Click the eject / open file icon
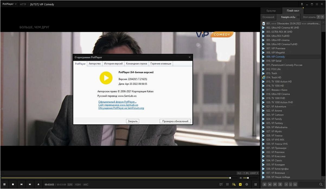This screenshot has width=326, height=189. [38, 184]
